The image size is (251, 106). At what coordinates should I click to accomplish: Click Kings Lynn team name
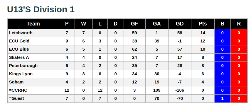[21, 74]
